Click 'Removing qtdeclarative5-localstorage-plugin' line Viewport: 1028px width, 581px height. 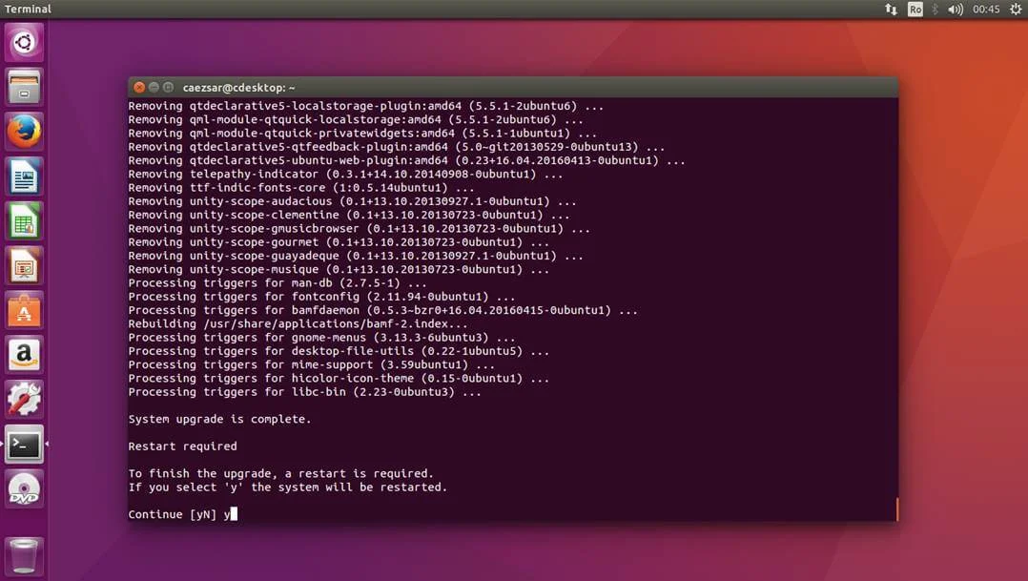click(x=366, y=106)
